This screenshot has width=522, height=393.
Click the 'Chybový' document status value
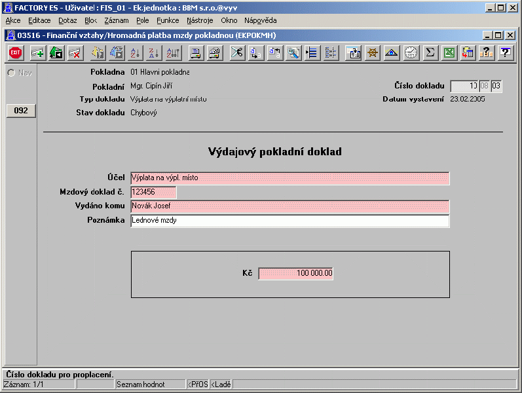point(143,113)
